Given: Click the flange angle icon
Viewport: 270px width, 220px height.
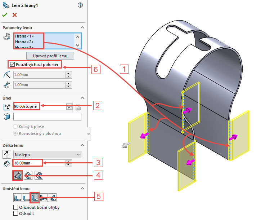Looking at the screenshot, I should (x=7, y=107).
